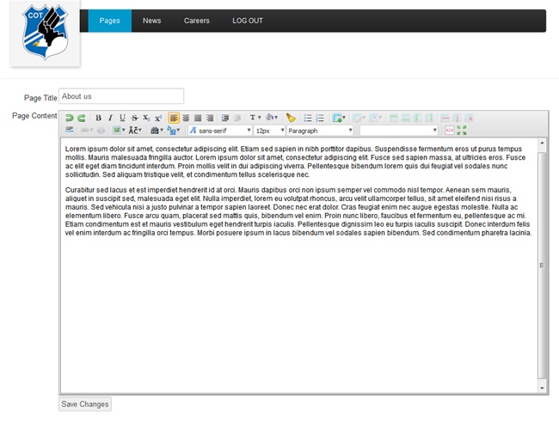
Task: Open the insert image dropdown
Action: tap(119, 131)
